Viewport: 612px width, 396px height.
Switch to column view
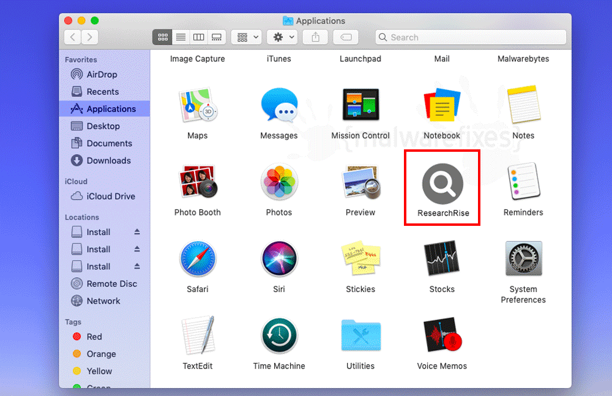tap(199, 37)
